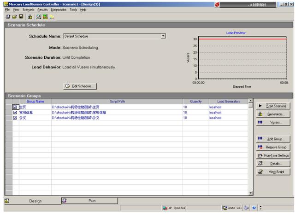Image resolution: width=296 pixels, height=215 pixels.
Task: Click the status bar up-down arrows control
Action: 260,208
